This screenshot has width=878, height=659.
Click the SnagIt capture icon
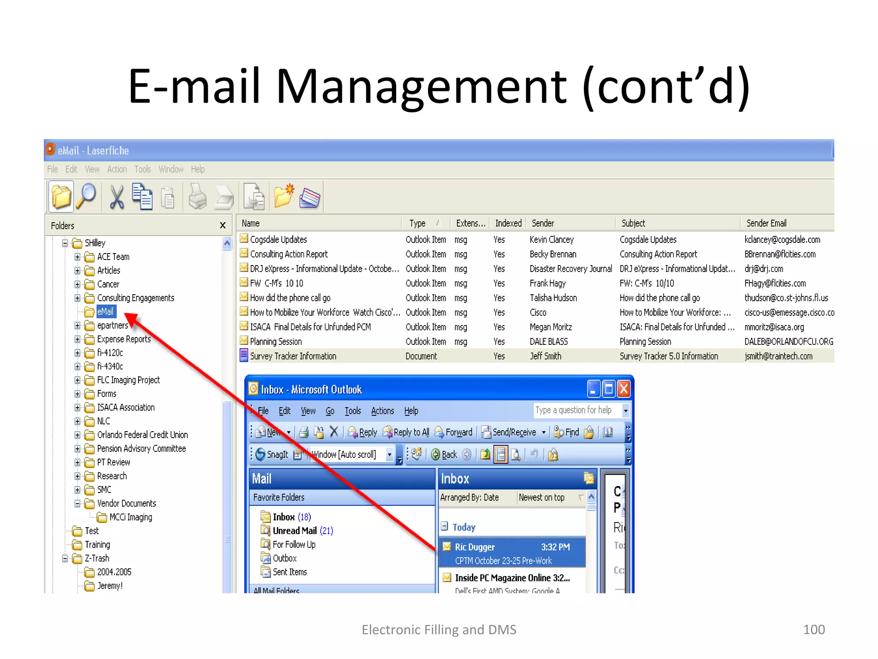point(272,454)
